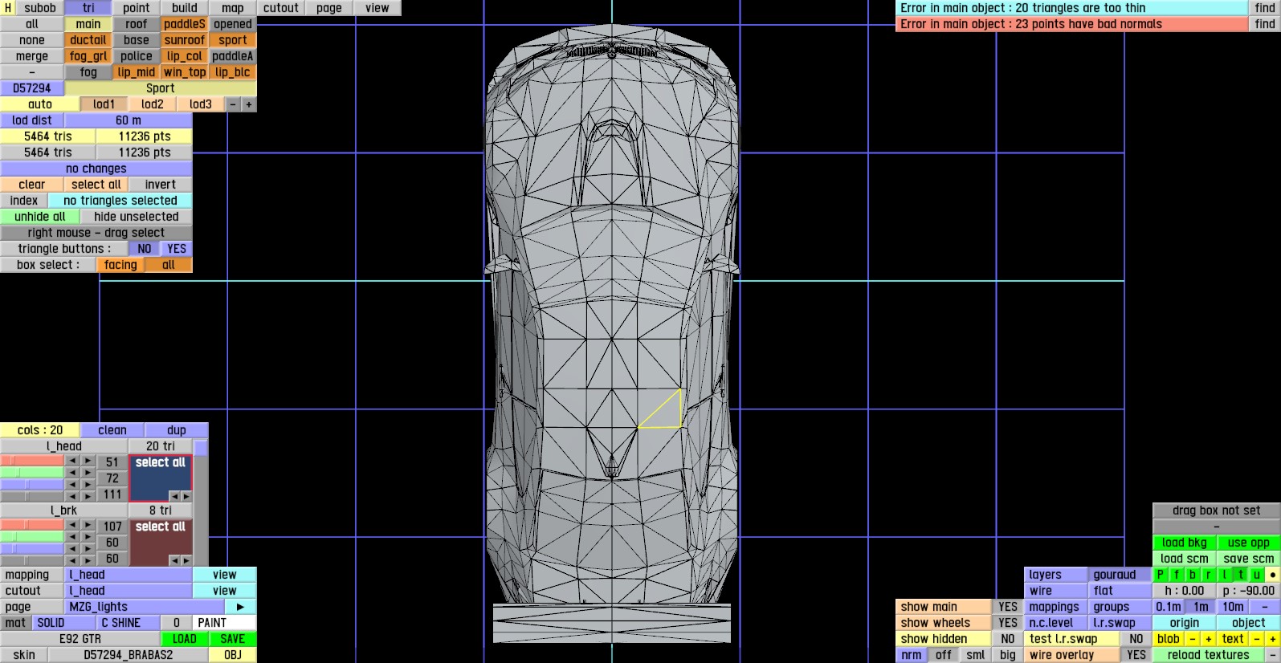The height and width of the screenshot is (663, 1281).
Task: Toggle show wheels YES setting
Action: tap(1008, 623)
